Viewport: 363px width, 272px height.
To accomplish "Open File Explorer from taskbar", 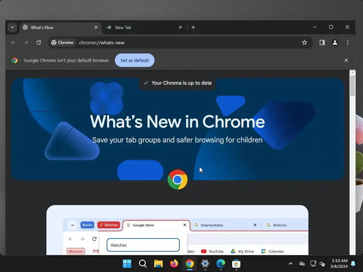I will point(158,263).
